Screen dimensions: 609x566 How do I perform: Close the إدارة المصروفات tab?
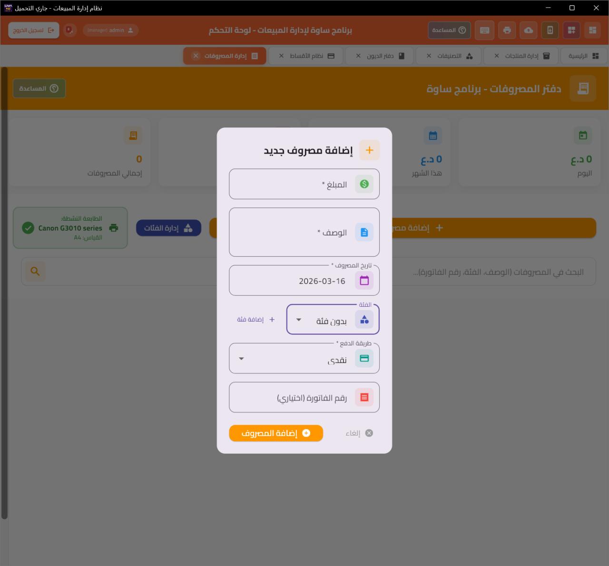pyautogui.click(x=196, y=56)
